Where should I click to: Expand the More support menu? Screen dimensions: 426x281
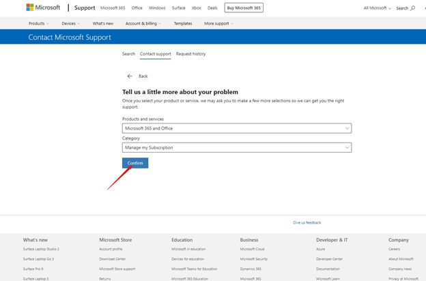click(218, 24)
